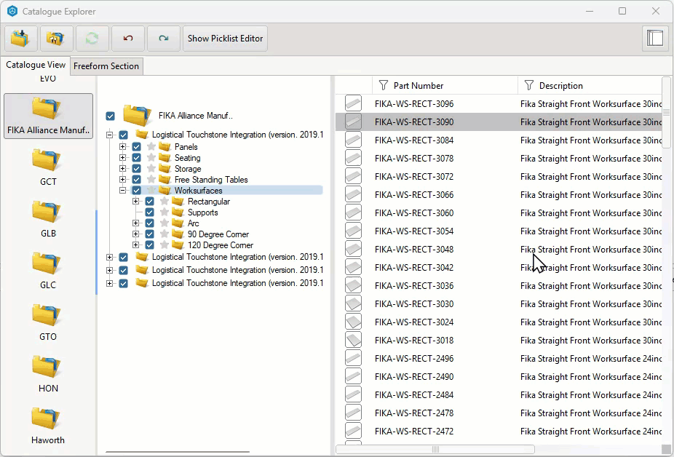Collapse the Worksurfaces tree node
The height and width of the screenshot is (457, 674).
pos(122,191)
